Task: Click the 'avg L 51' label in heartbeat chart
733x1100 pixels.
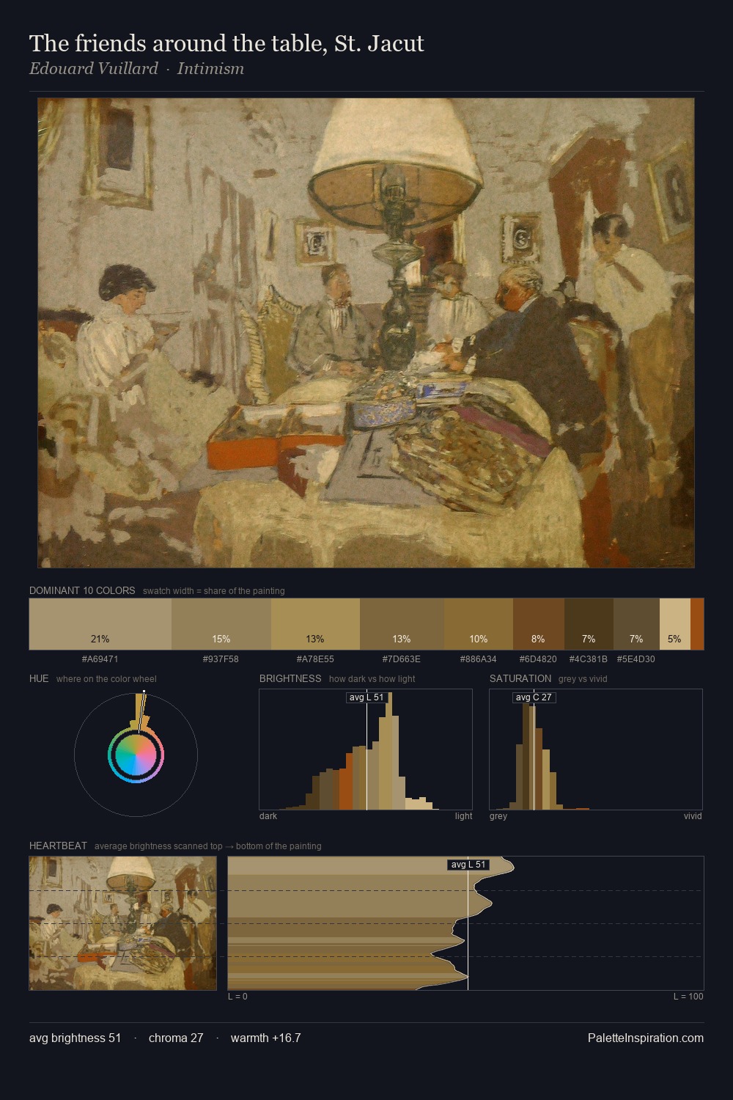Action: click(468, 865)
